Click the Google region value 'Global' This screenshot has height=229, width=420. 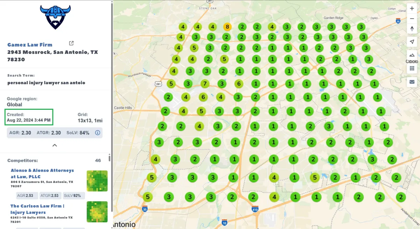(x=15, y=105)
